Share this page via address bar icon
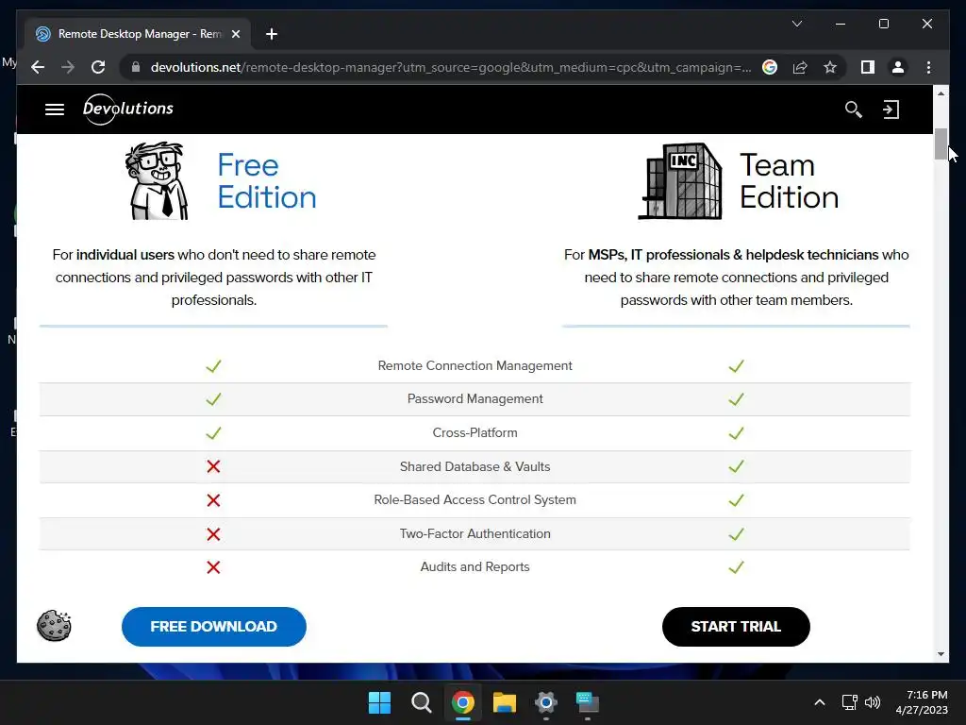Screen dimensions: 966x725 coord(800,67)
